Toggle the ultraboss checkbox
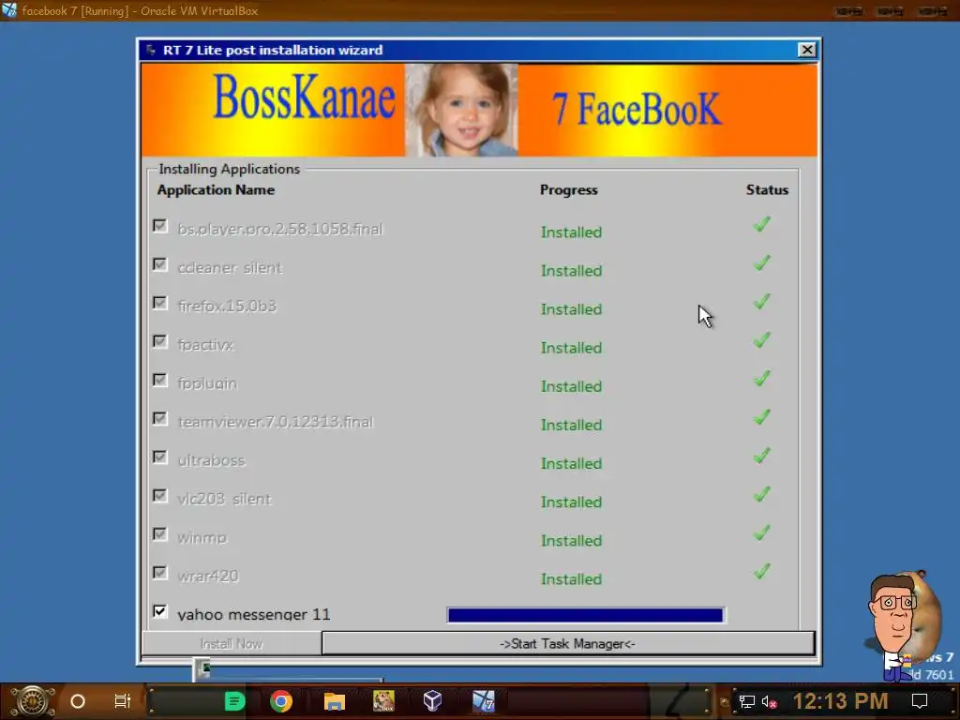Image resolution: width=960 pixels, height=720 pixels. click(159, 457)
